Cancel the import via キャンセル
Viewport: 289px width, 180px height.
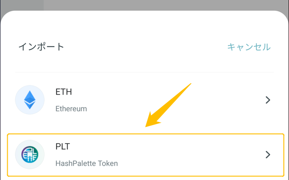pyautogui.click(x=249, y=47)
